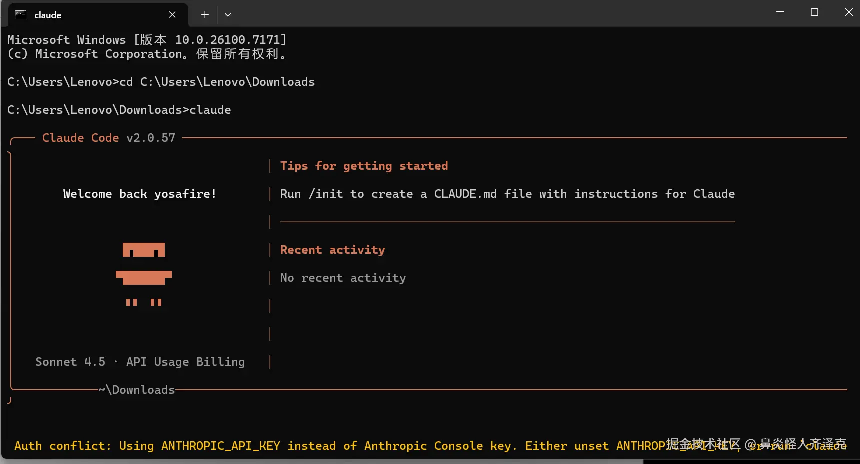Expand the new tab profile dropdown

228,15
